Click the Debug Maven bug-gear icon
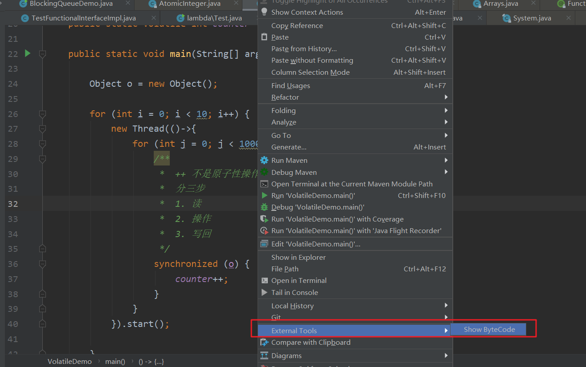This screenshot has height=367, width=586. point(264,172)
